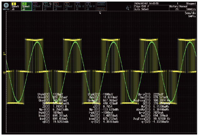Select the 2020/07/02 14:45:55 timestamp
Viewport: 199px width, 137px height.
(x=146, y=3)
